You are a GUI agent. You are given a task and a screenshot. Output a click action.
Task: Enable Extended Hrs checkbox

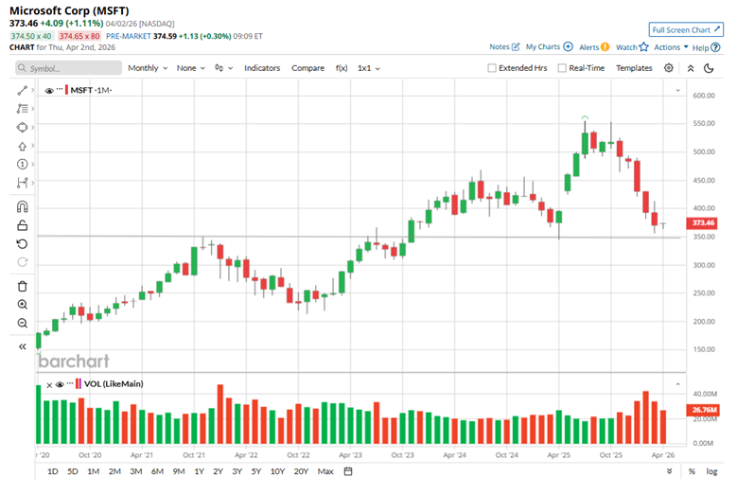[492, 68]
